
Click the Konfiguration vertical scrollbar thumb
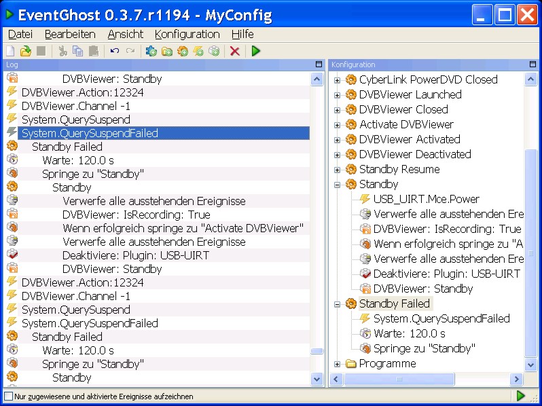[x=530, y=253]
